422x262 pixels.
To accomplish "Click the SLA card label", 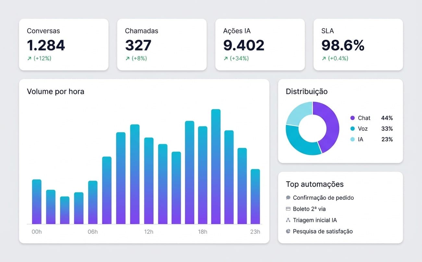I will click(328, 31).
